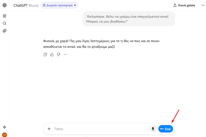Like the response with the thumbs up icon
This screenshot has width=206, height=137.
click(52, 55)
